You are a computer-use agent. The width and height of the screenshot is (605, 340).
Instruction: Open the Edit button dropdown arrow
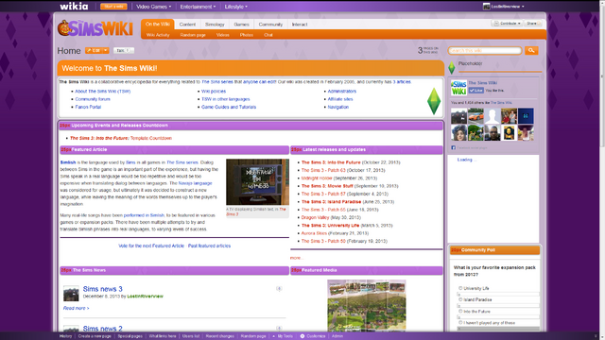[x=105, y=50]
